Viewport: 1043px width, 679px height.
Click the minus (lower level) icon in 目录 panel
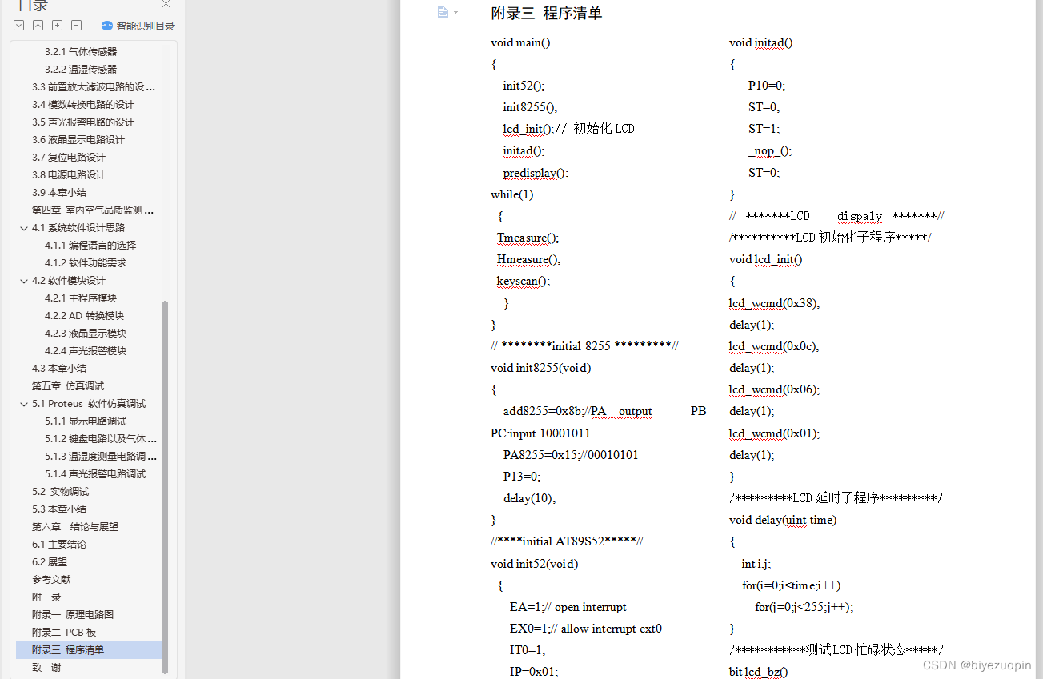coord(77,26)
